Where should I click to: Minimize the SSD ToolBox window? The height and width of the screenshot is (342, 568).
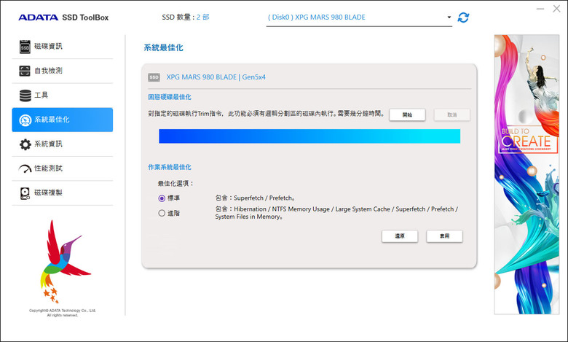540,9
